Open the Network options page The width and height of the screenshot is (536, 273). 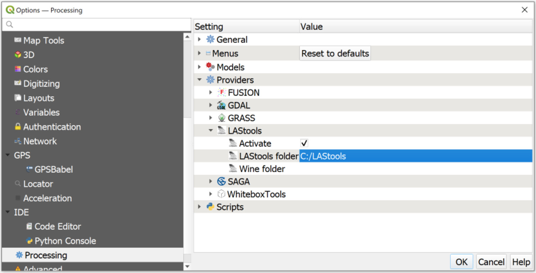(x=40, y=141)
